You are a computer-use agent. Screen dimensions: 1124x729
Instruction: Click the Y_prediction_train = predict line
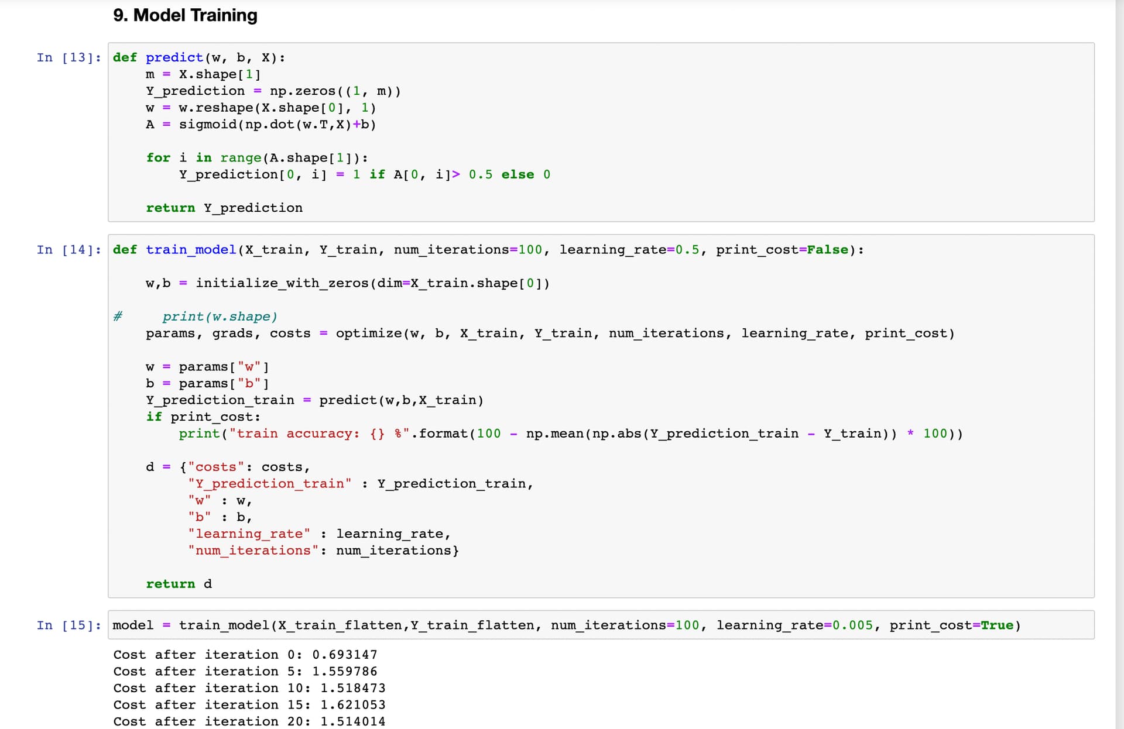click(x=314, y=401)
